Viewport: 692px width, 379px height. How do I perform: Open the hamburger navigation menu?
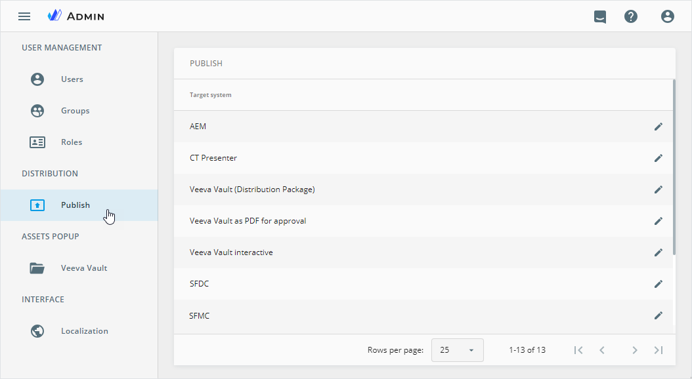coord(24,16)
